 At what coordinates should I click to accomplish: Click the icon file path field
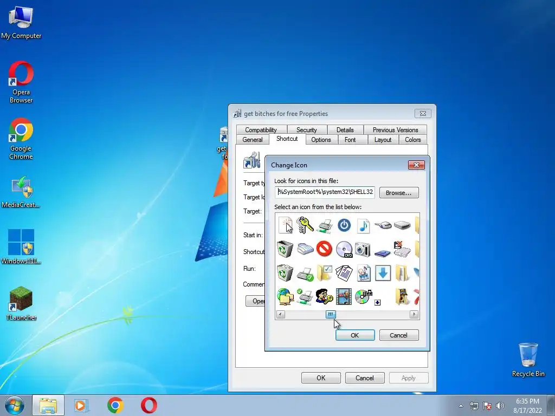pos(325,192)
